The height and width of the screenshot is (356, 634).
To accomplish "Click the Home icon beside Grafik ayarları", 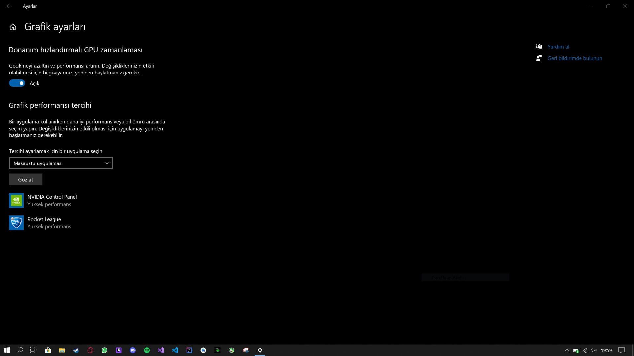I will (13, 27).
